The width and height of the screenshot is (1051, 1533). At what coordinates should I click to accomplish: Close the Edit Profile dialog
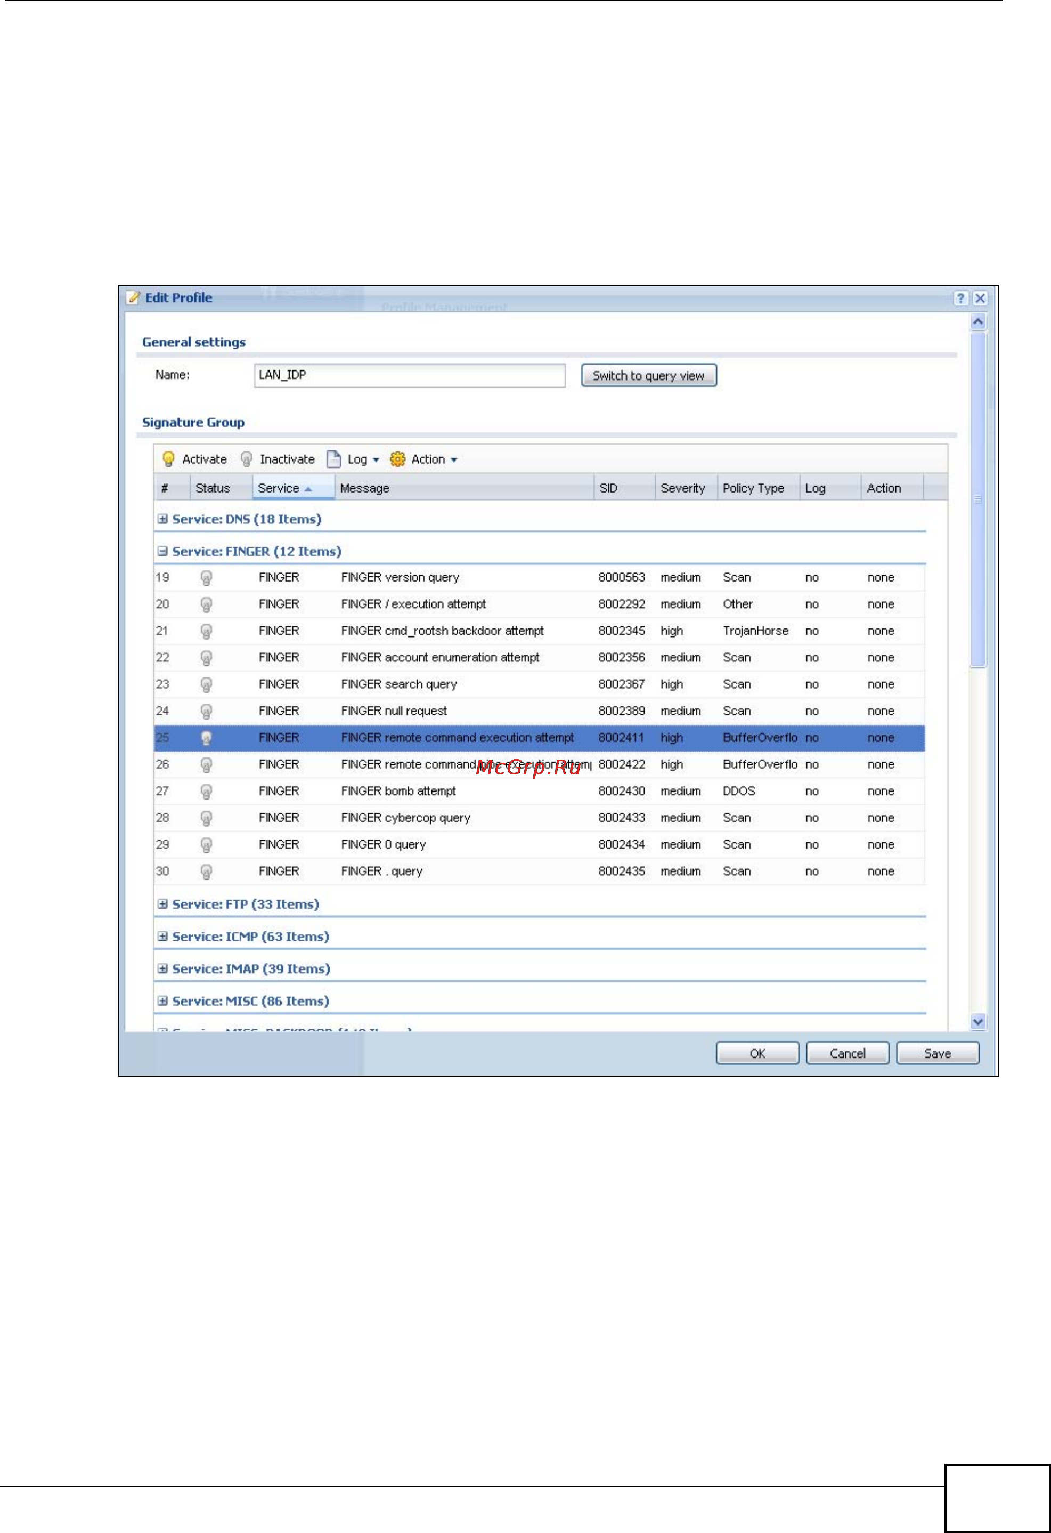pos(981,298)
